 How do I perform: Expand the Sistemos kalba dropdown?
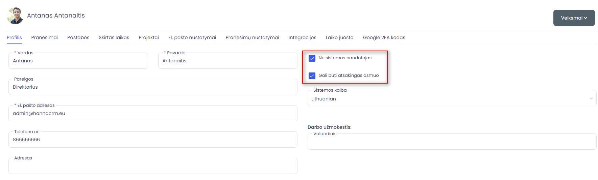(x=452, y=98)
